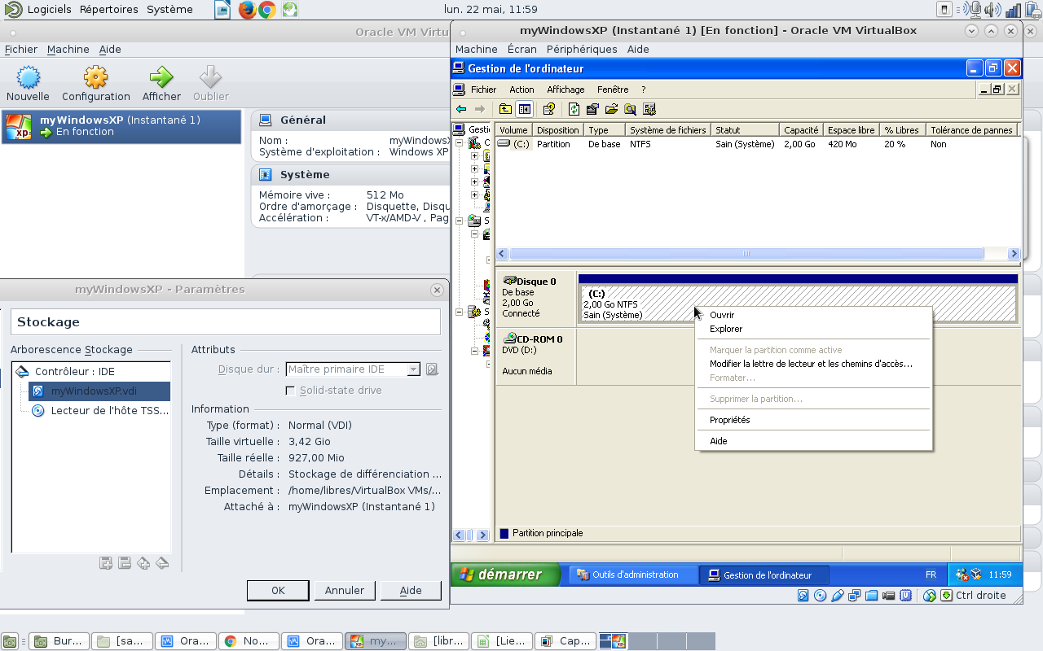
Task: Click hard disk activity icon in VM status bar
Action: click(803, 596)
